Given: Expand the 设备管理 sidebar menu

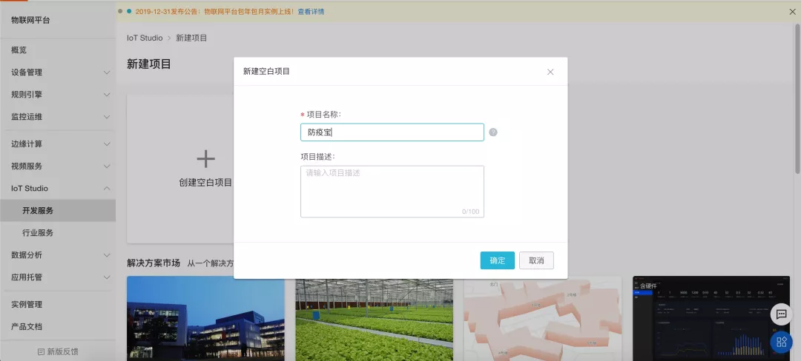Looking at the screenshot, I should click(58, 72).
